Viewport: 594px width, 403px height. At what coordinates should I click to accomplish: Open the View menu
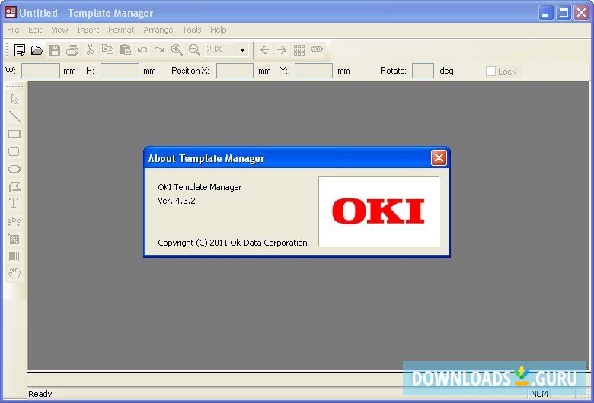(59, 30)
